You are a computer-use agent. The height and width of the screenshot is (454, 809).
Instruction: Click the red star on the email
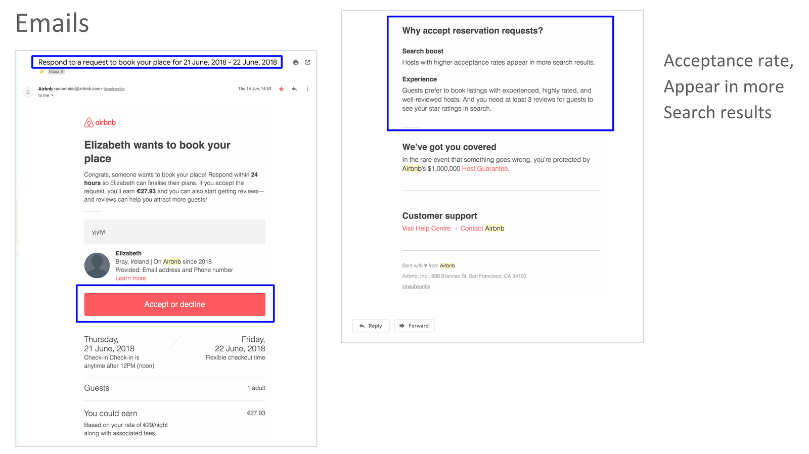(281, 89)
